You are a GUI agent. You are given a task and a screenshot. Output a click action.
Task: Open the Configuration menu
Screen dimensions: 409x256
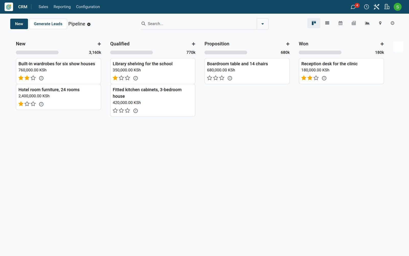coord(88,7)
